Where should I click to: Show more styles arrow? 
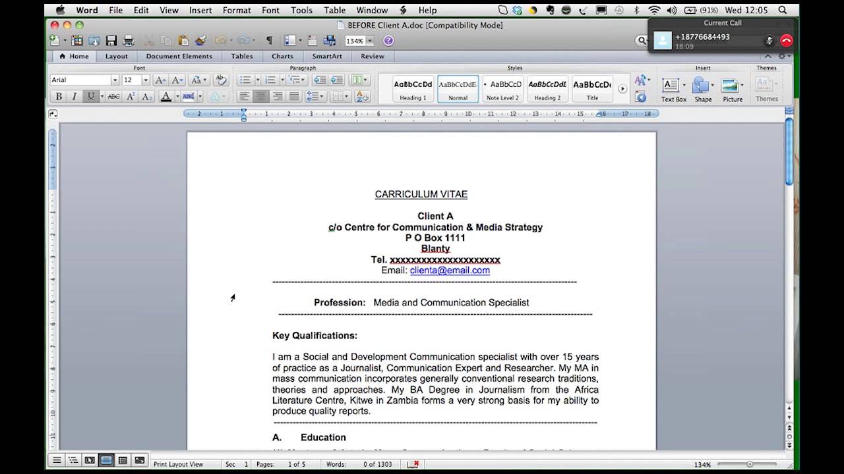tap(622, 89)
